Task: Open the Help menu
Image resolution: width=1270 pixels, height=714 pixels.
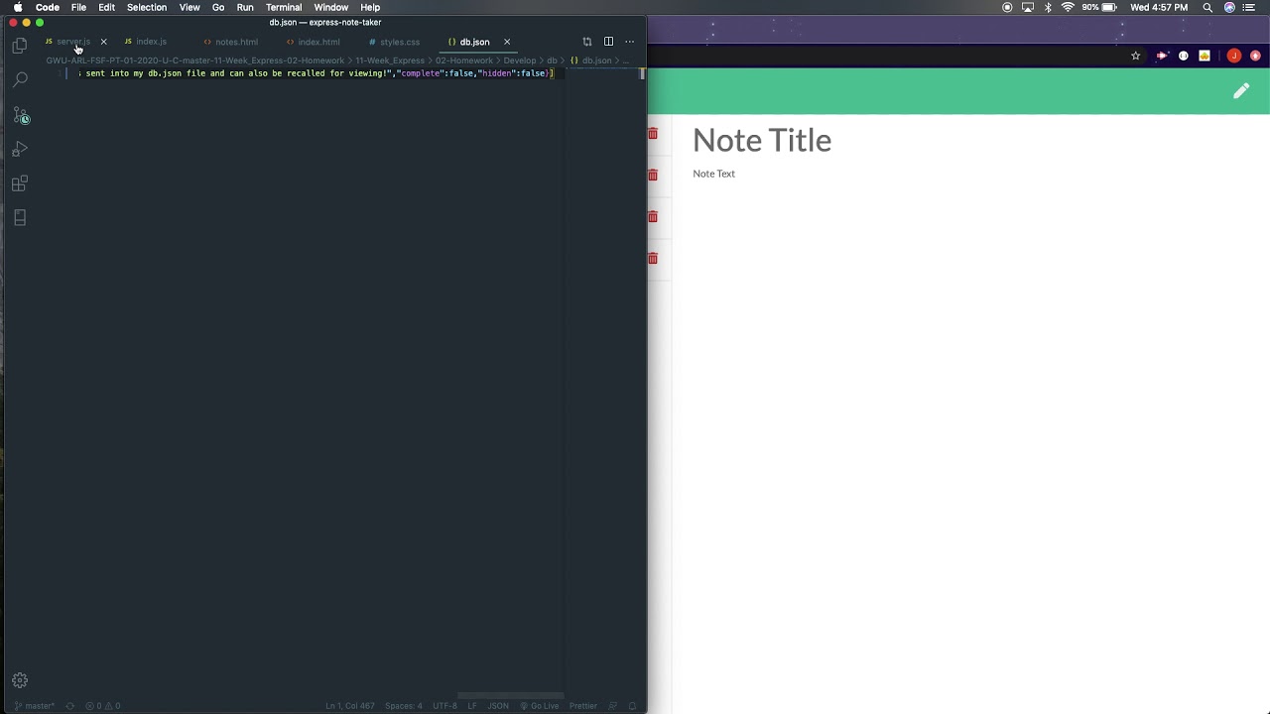Action: click(x=370, y=7)
